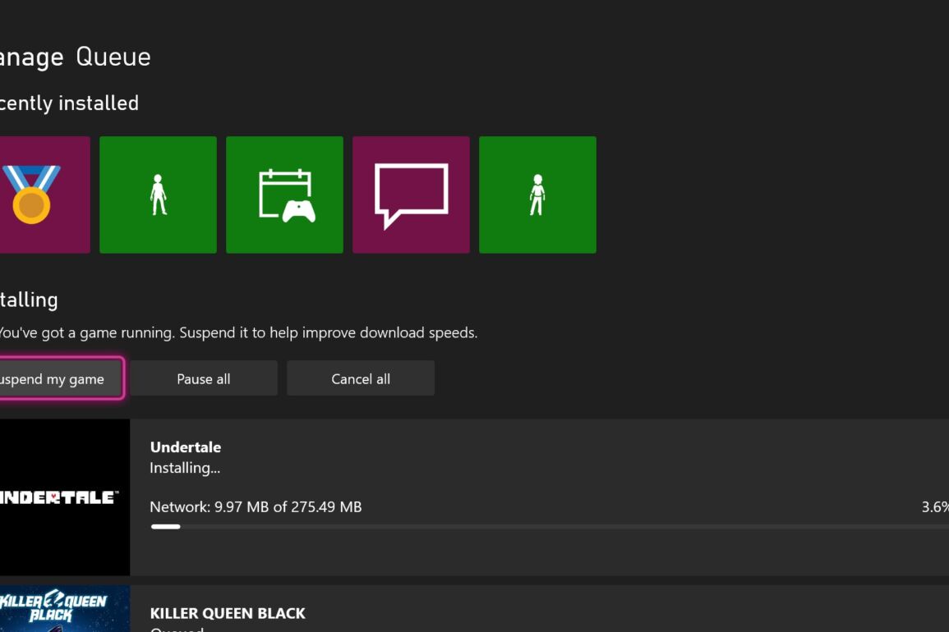Select the Suspend my game button
Viewport: 949px width, 632px height.
tap(61, 378)
